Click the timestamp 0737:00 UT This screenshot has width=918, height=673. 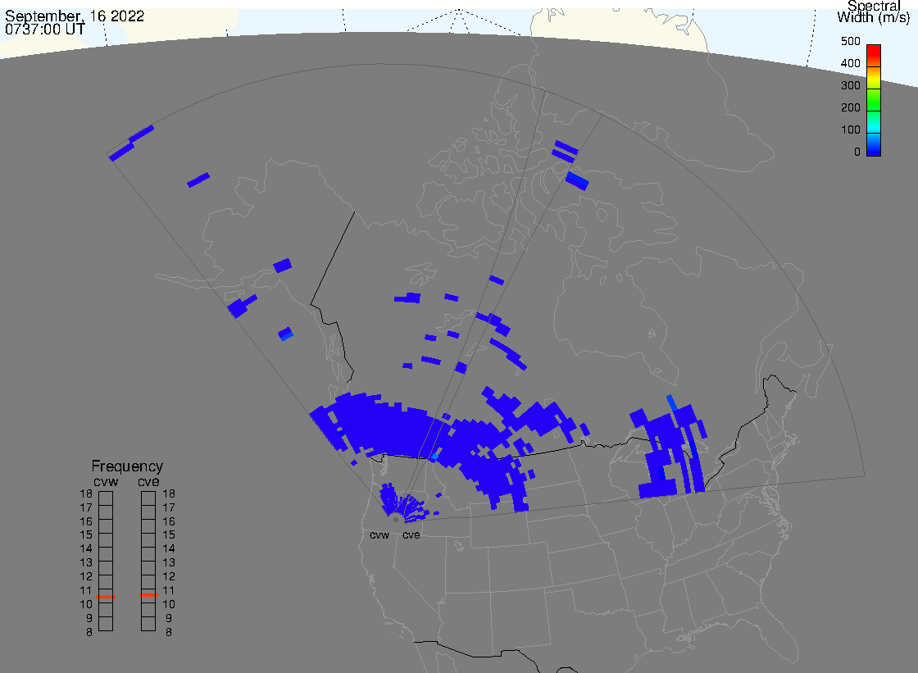click(x=45, y=29)
